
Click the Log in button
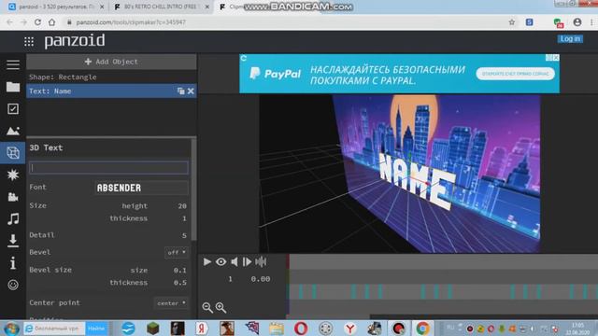(x=570, y=39)
